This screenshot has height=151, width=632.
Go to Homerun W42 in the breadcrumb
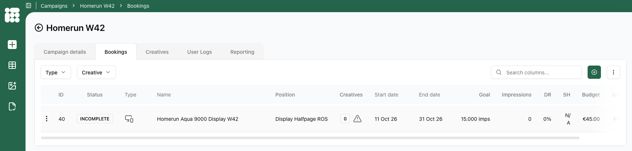(x=97, y=6)
